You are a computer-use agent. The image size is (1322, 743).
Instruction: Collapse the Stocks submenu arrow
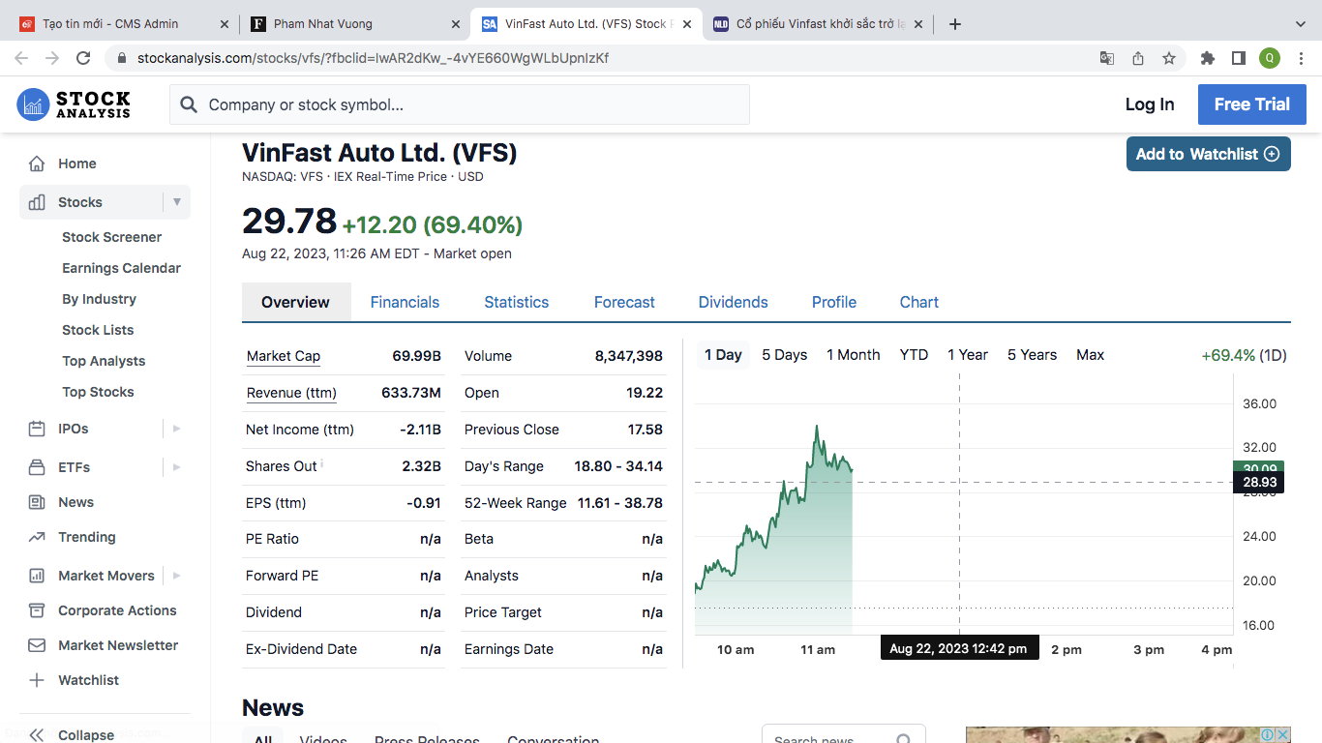(177, 202)
